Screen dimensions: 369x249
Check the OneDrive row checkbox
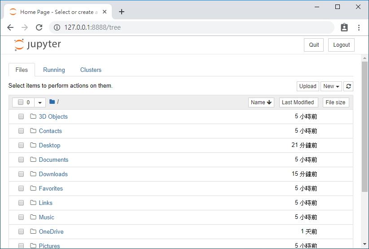tap(21, 231)
